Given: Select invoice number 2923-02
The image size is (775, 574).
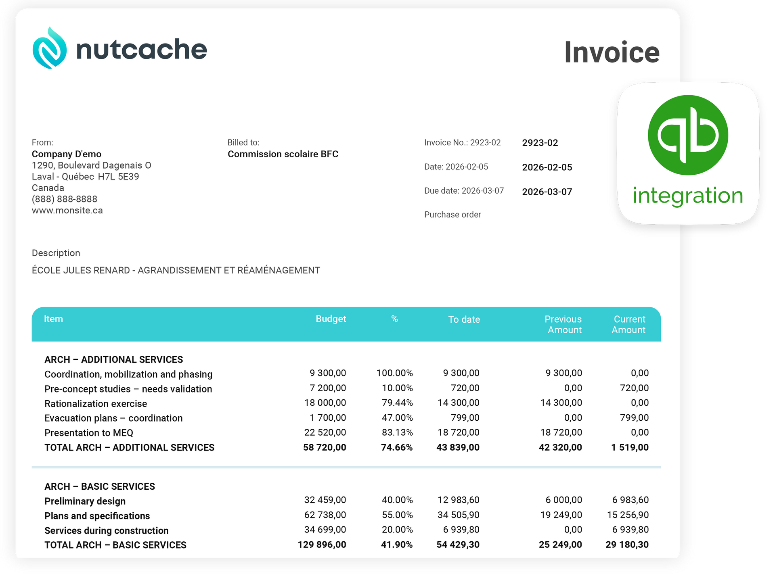Looking at the screenshot, I should [x=540, y=142].
